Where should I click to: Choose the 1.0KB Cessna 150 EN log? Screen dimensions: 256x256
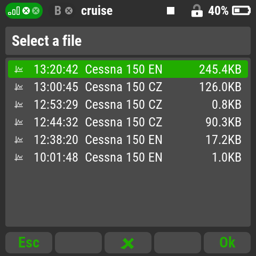(x=128, y=157)
